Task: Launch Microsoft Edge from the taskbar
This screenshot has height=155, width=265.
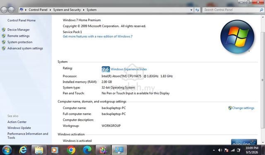Action: (x=87, y=150)
